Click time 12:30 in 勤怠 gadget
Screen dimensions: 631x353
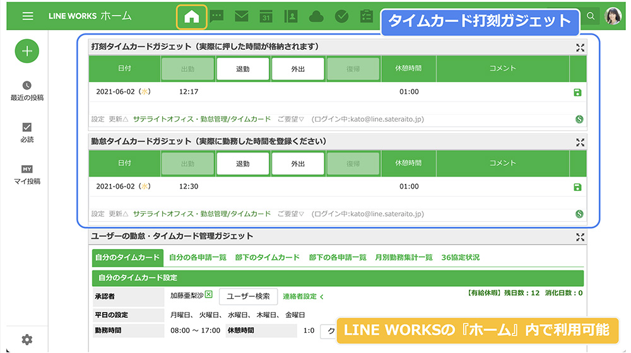pos(188,187)
